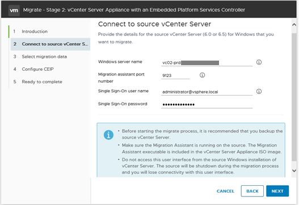Click the scrollbar up arrow
This screenshot has width=299, height=205.
294,24
